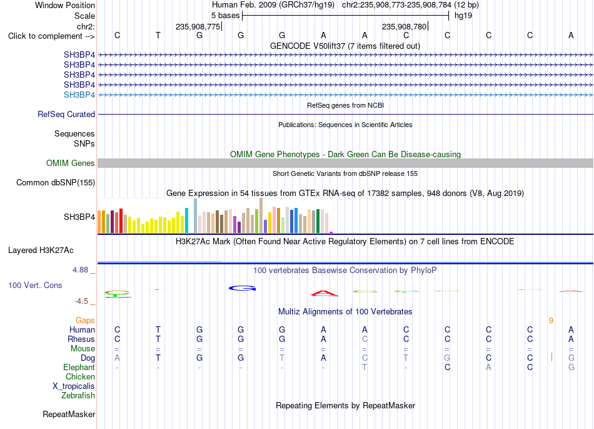Click the dark green bar in GTEx chart
The image size is (594, 429).
tap(318, 221)
